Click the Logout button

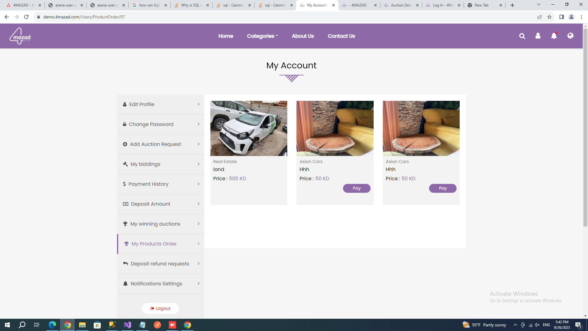tap(160, 308)
